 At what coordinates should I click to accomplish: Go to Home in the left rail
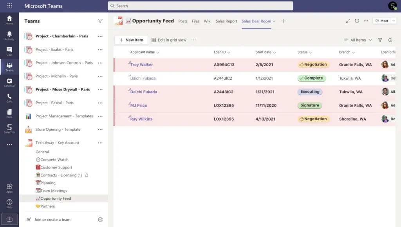click(9, 20)
